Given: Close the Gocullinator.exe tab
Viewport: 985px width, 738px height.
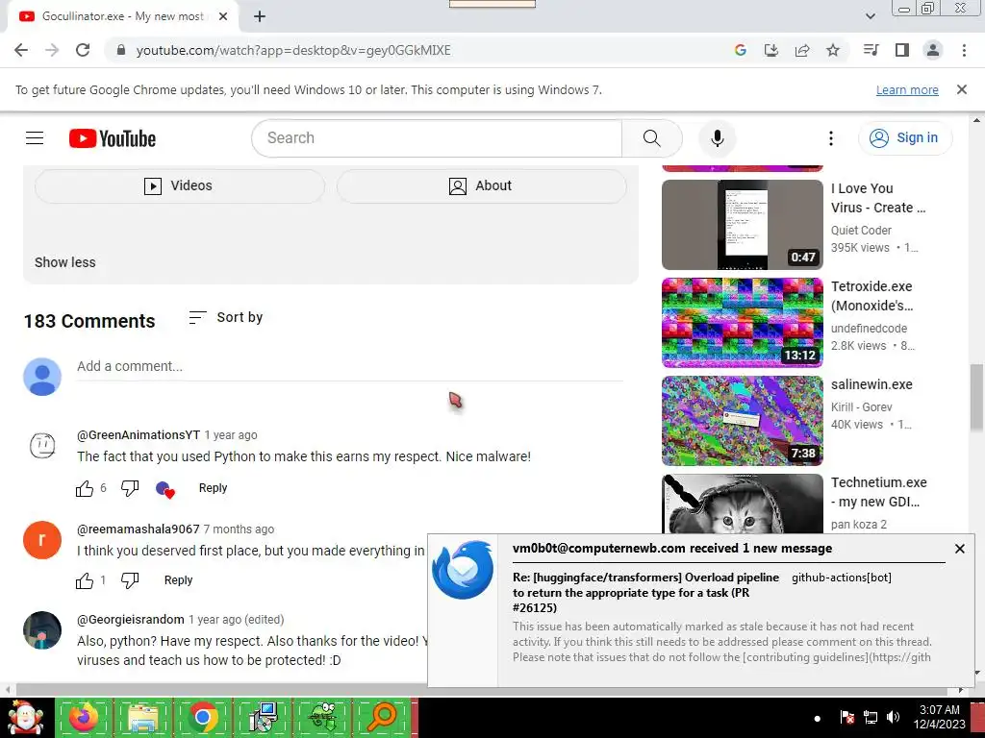Looking at the screenshot, I should click(x=223, y=16).
